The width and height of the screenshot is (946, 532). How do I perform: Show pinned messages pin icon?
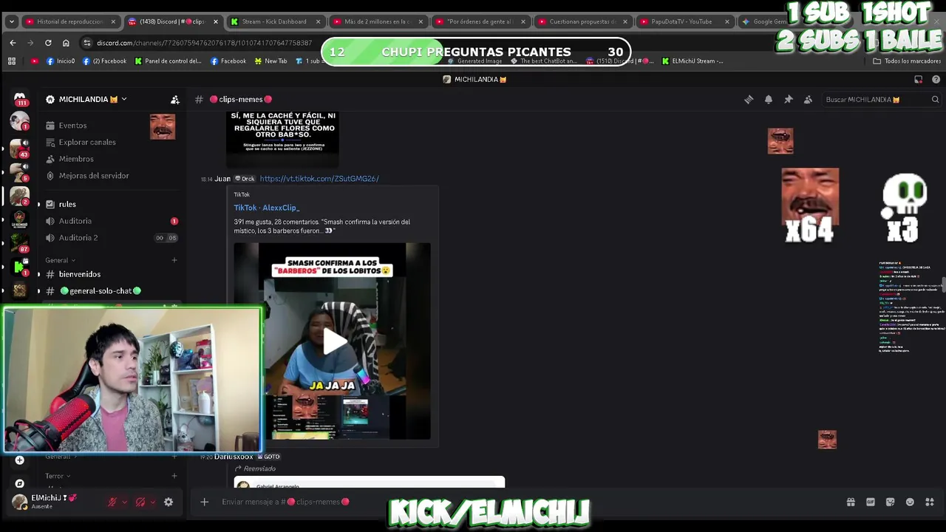789,100
